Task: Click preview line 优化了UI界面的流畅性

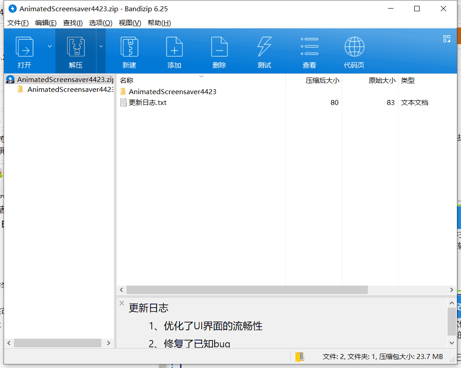Action: (x=213, y=326)
